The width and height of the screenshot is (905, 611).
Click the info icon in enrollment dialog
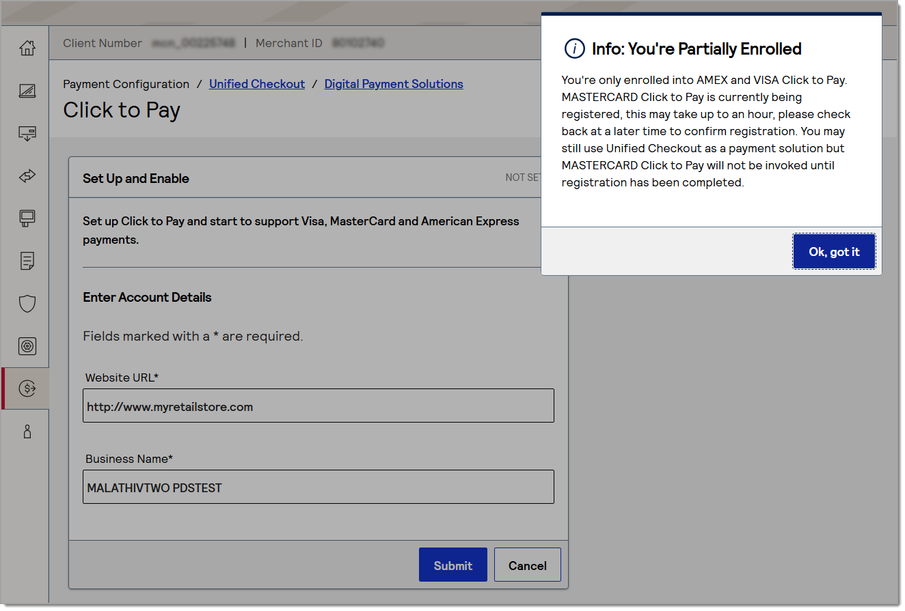point(574,49)
